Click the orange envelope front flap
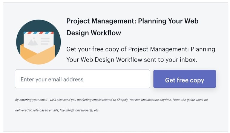230x133 pixels. coord(38,57)
